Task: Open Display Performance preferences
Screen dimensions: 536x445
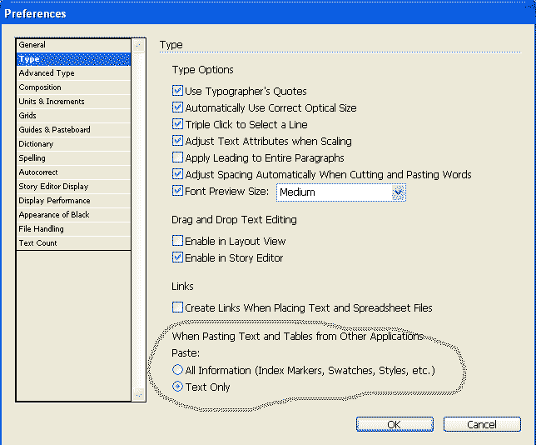Action: (x=73, y=201)
